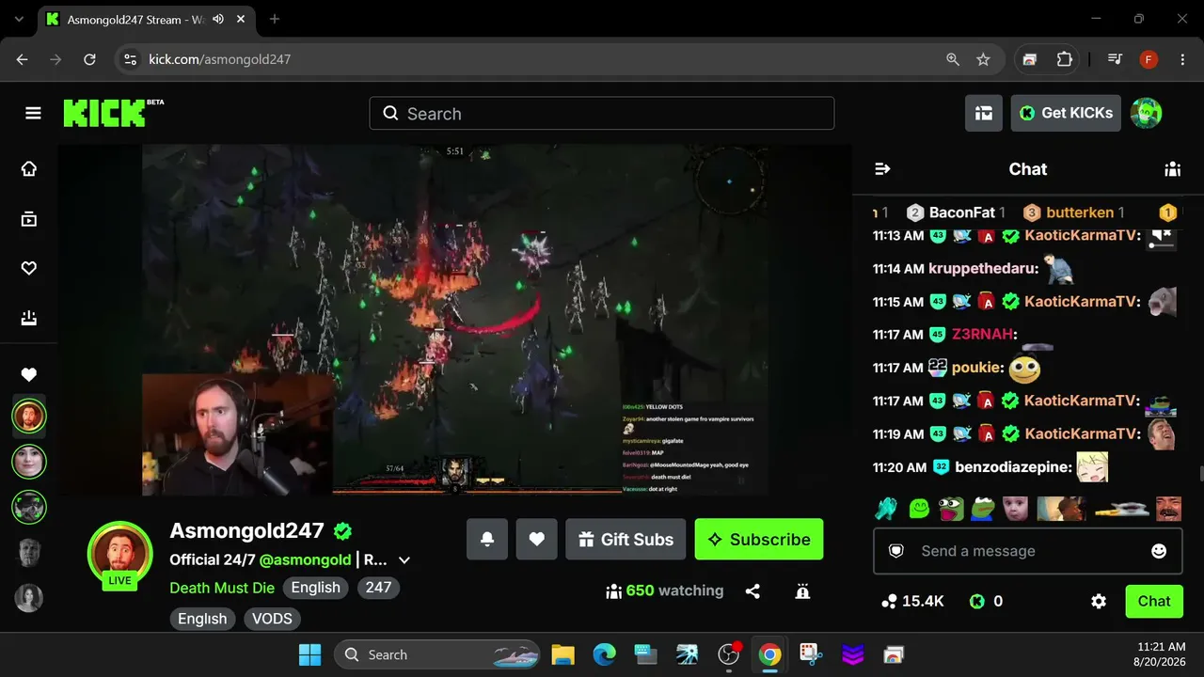Report the stream via siren icon
The height and width of the screenshot is (677, 1204).
click(802, 591)
